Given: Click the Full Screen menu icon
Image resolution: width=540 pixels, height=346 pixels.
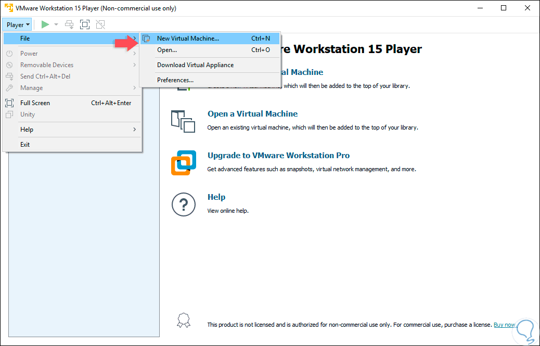Looking at the screenshot, I should 10,103.
